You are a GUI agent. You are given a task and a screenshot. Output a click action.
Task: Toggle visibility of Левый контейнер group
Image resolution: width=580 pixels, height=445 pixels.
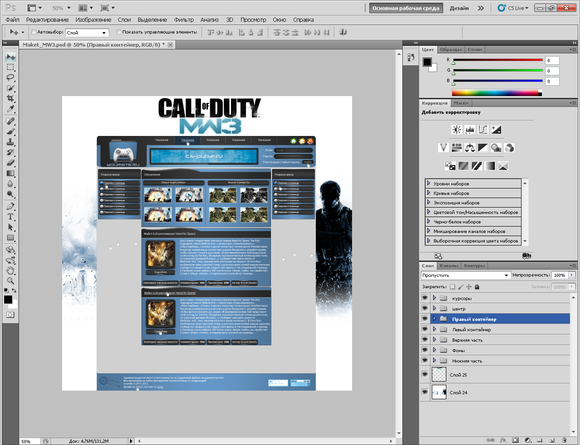tap(425, 329)
